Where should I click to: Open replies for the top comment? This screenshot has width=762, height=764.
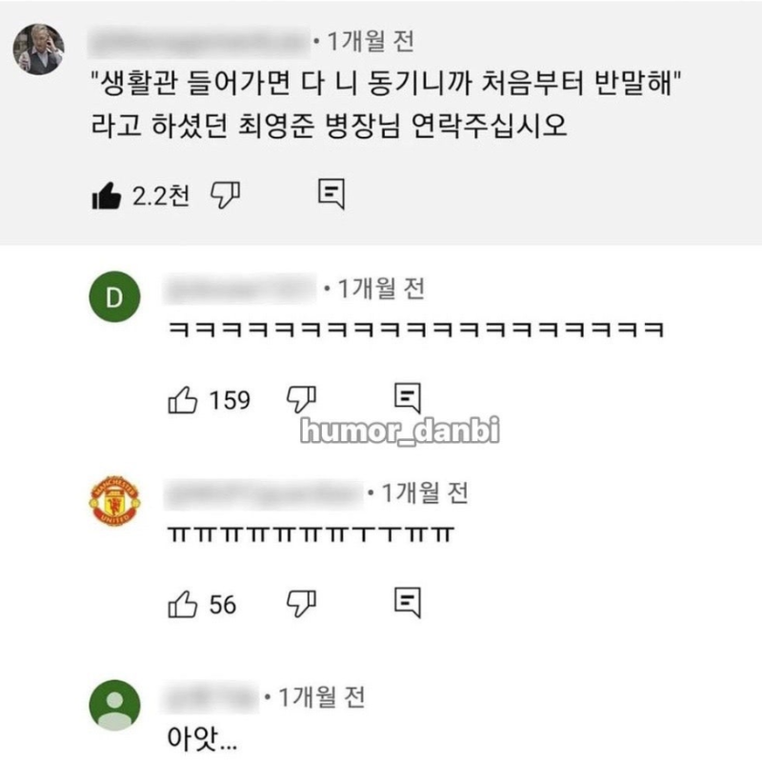click(331, 194)
